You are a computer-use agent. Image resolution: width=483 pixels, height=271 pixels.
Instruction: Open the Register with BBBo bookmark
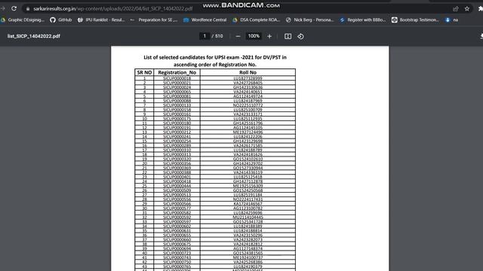coord(363,20)
